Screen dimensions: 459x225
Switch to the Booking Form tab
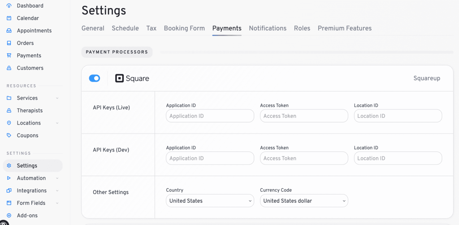pos(184,28)
